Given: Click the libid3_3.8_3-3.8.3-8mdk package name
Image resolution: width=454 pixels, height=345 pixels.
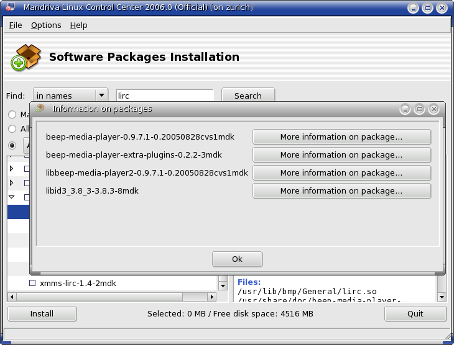Looking at the screenshot, I should (92, 190).
